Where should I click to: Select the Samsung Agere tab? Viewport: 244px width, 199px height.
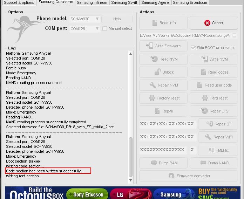(155, 3)
